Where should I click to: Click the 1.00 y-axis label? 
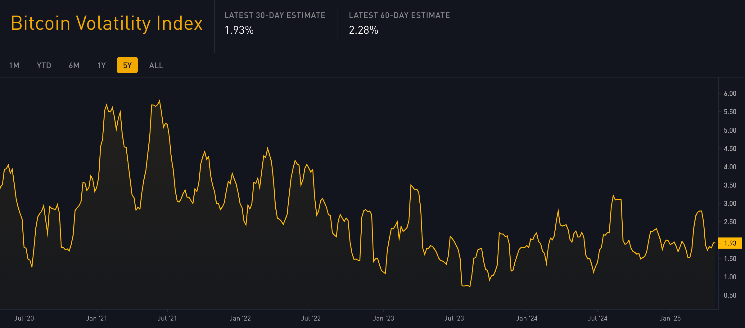pos(730,277)
